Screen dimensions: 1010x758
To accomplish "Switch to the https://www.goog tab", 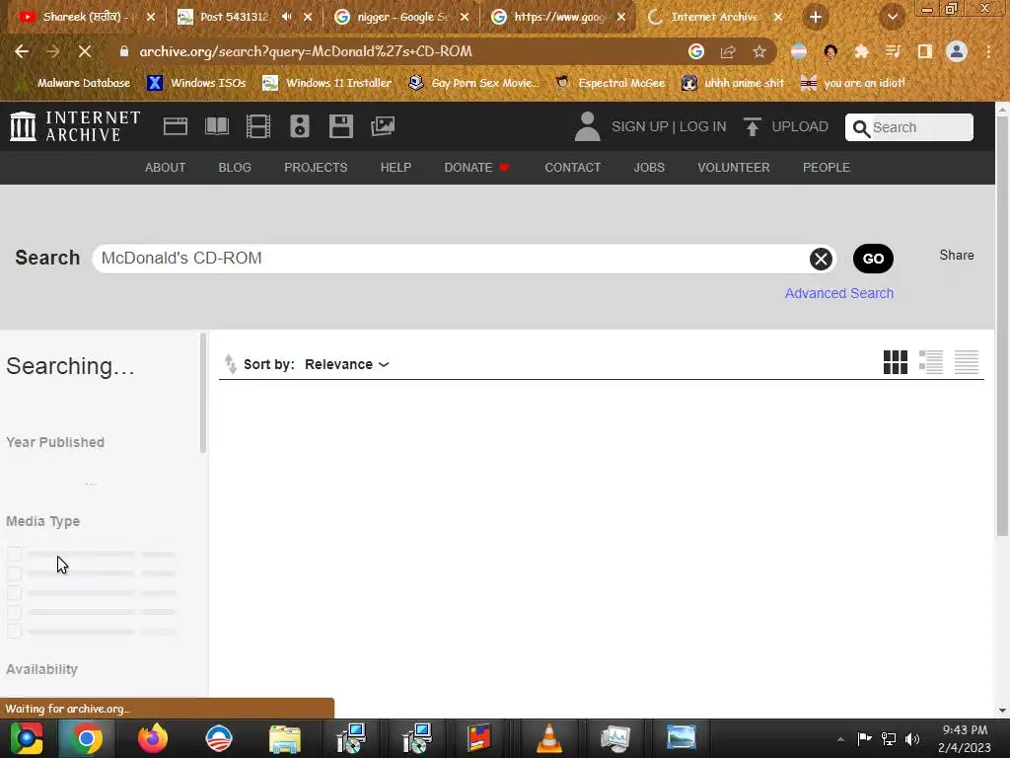I will (x=558, y=17).
